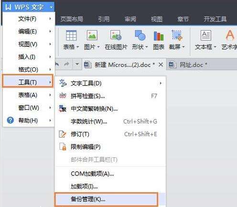Choose 备份管理(K)... backup management item
The height and width of the screenshot is (207, 237).
107,199
